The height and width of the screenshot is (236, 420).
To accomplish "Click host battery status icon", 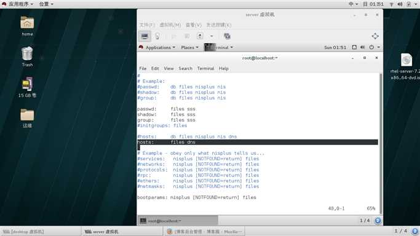I will tap(409, 4).
